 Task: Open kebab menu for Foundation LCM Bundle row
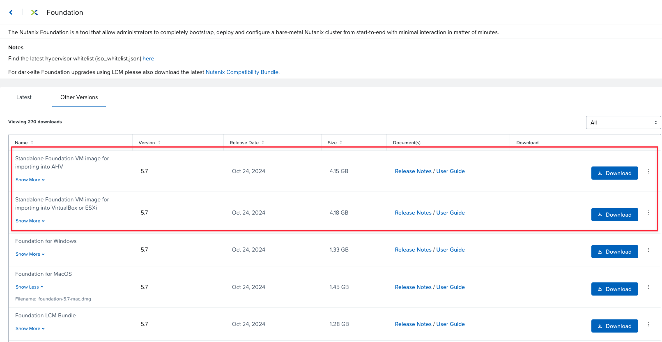click(648, 324)
